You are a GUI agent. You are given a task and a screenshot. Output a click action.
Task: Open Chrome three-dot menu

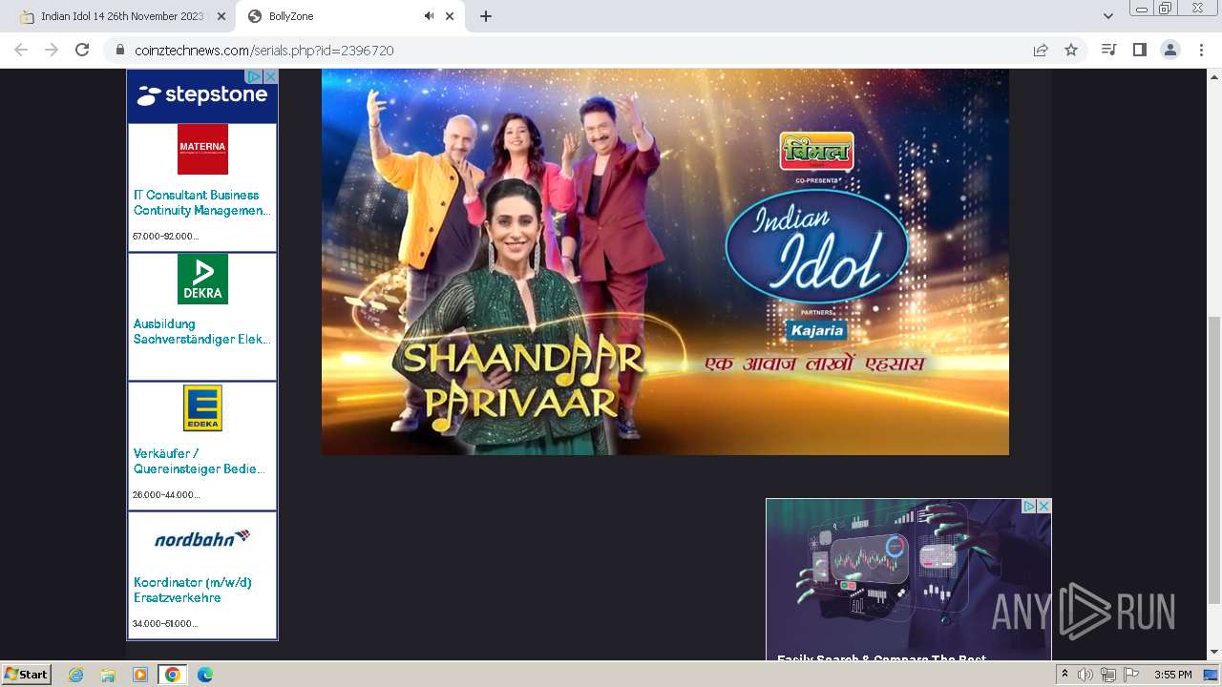pyautogui.click(x=1201, y=50)
